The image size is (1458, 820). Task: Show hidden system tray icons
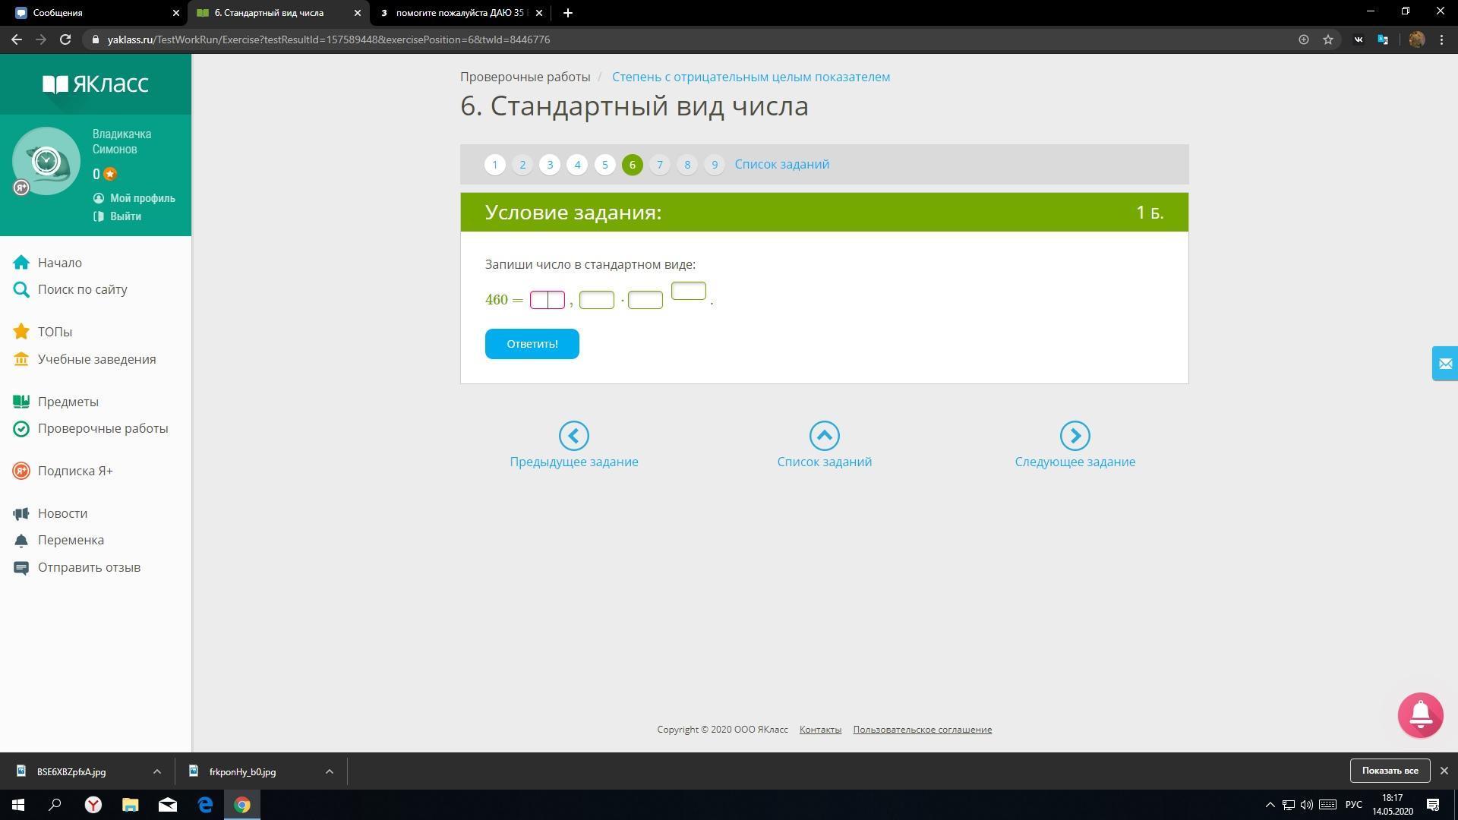point(1270,805)
